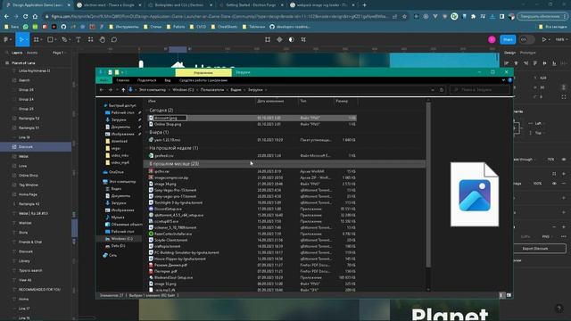The image size is (571, 321).
Task: Click the pink user avatar in Figma
Action: pyautogui.click(x=492, y=39)
